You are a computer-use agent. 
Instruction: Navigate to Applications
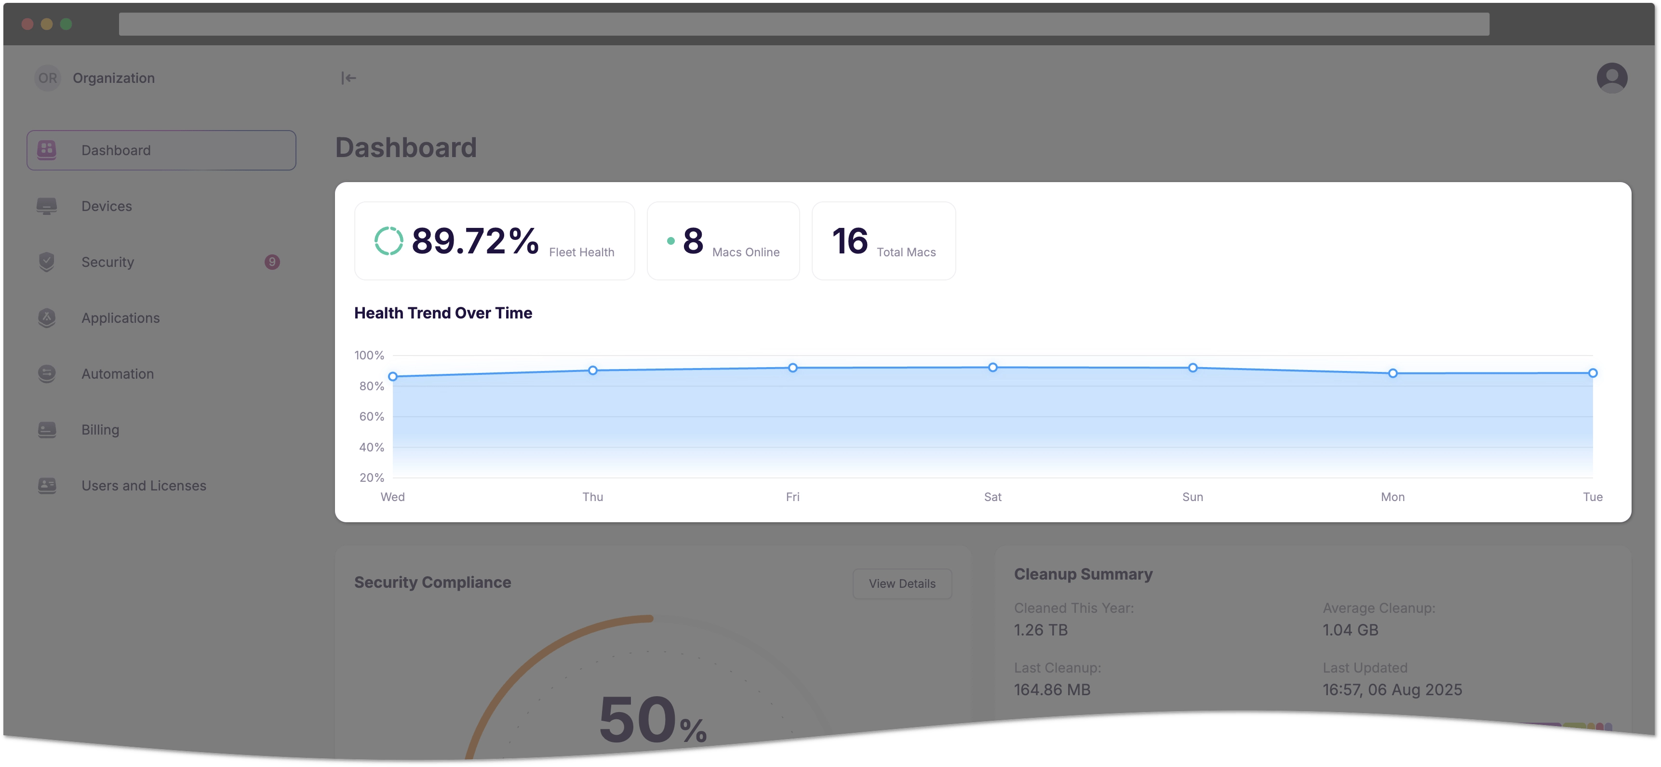tap(161, 318)
